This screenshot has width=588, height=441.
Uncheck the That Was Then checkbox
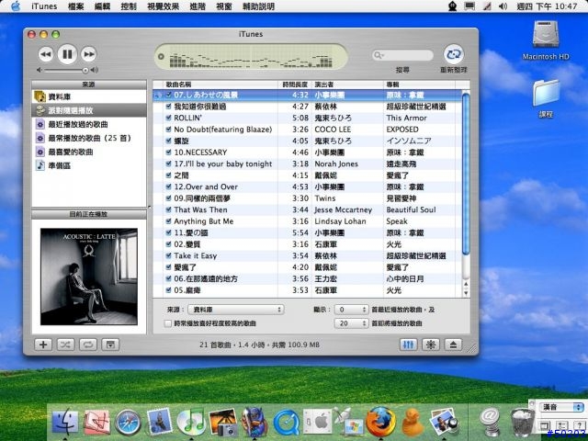(x=169, y=209)
